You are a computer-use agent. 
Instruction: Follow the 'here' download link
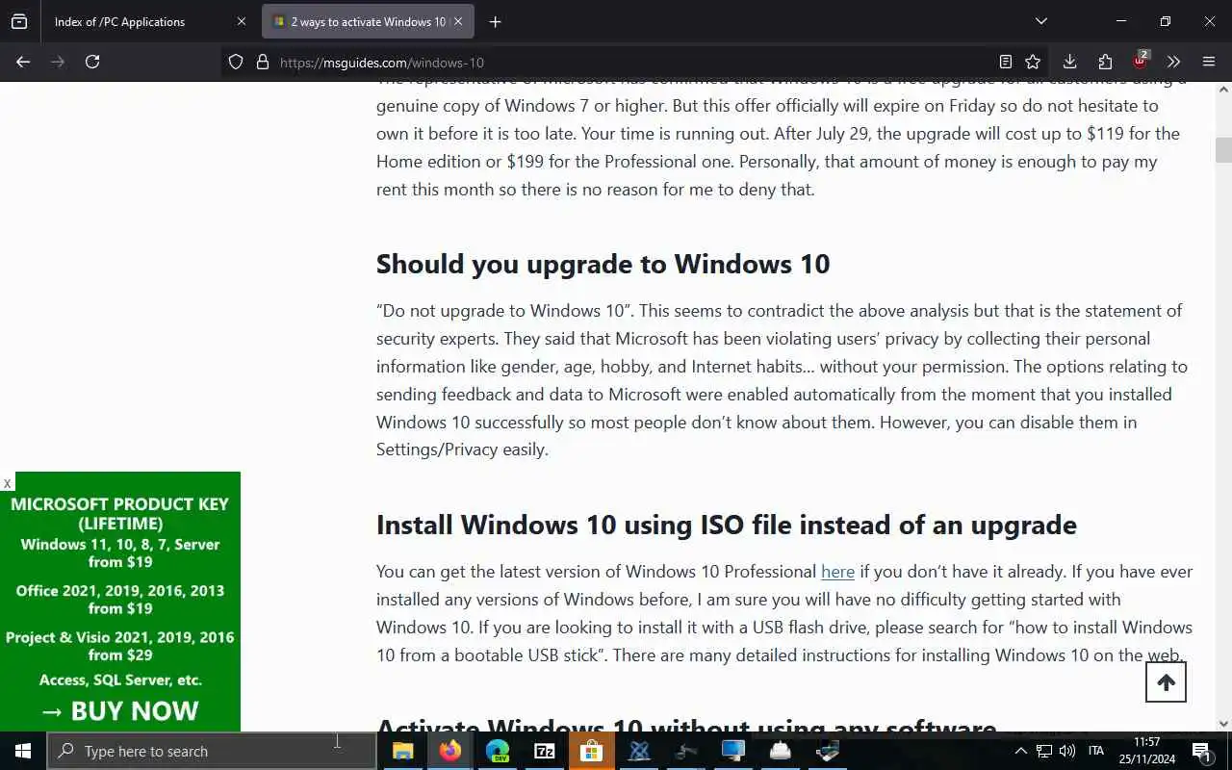coord(837,572)
